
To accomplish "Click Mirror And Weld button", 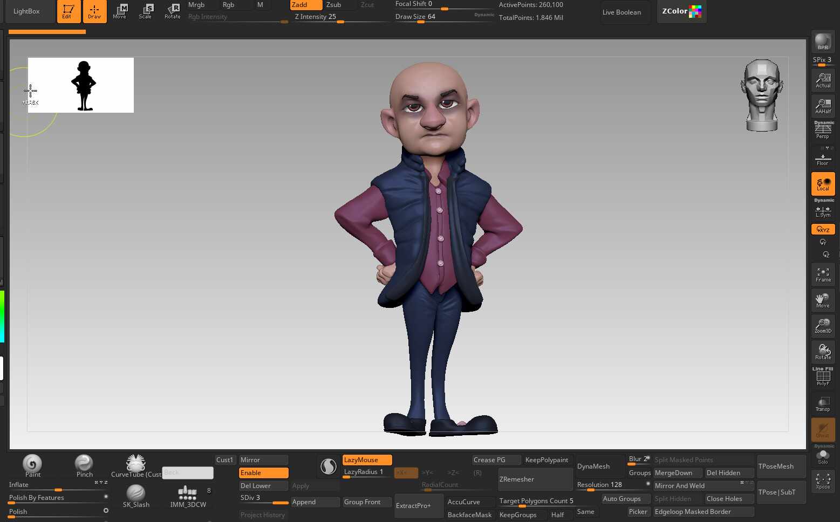I will pyautogui.click(x=704, y=486).
